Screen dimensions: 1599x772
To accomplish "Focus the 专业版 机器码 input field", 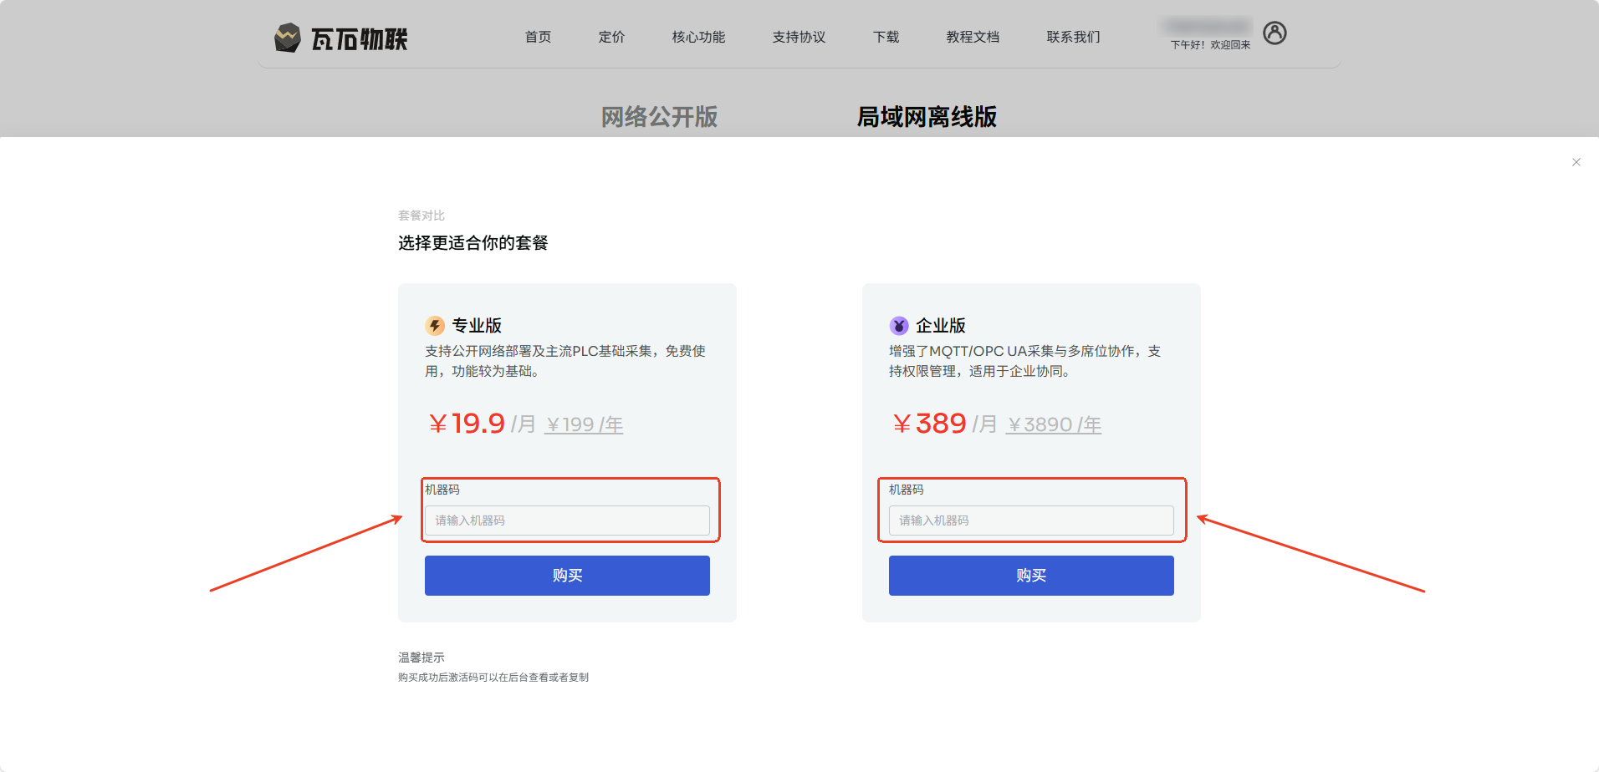I will pyautogui.click(x=567, y=521).
